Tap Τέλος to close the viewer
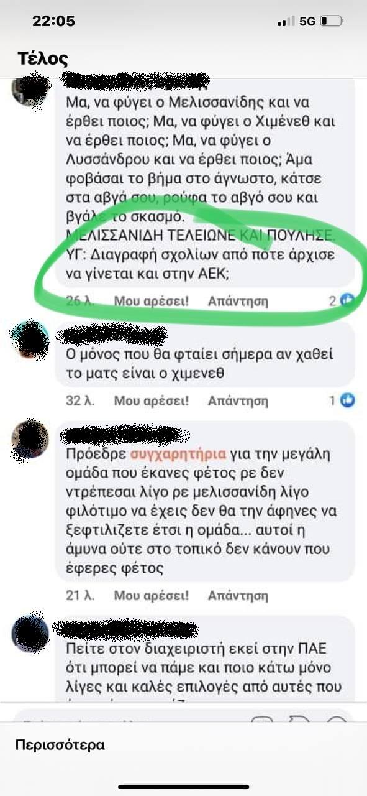Image resolution: width=367 pixels, height=796 pixels. (x=43, y=58)
